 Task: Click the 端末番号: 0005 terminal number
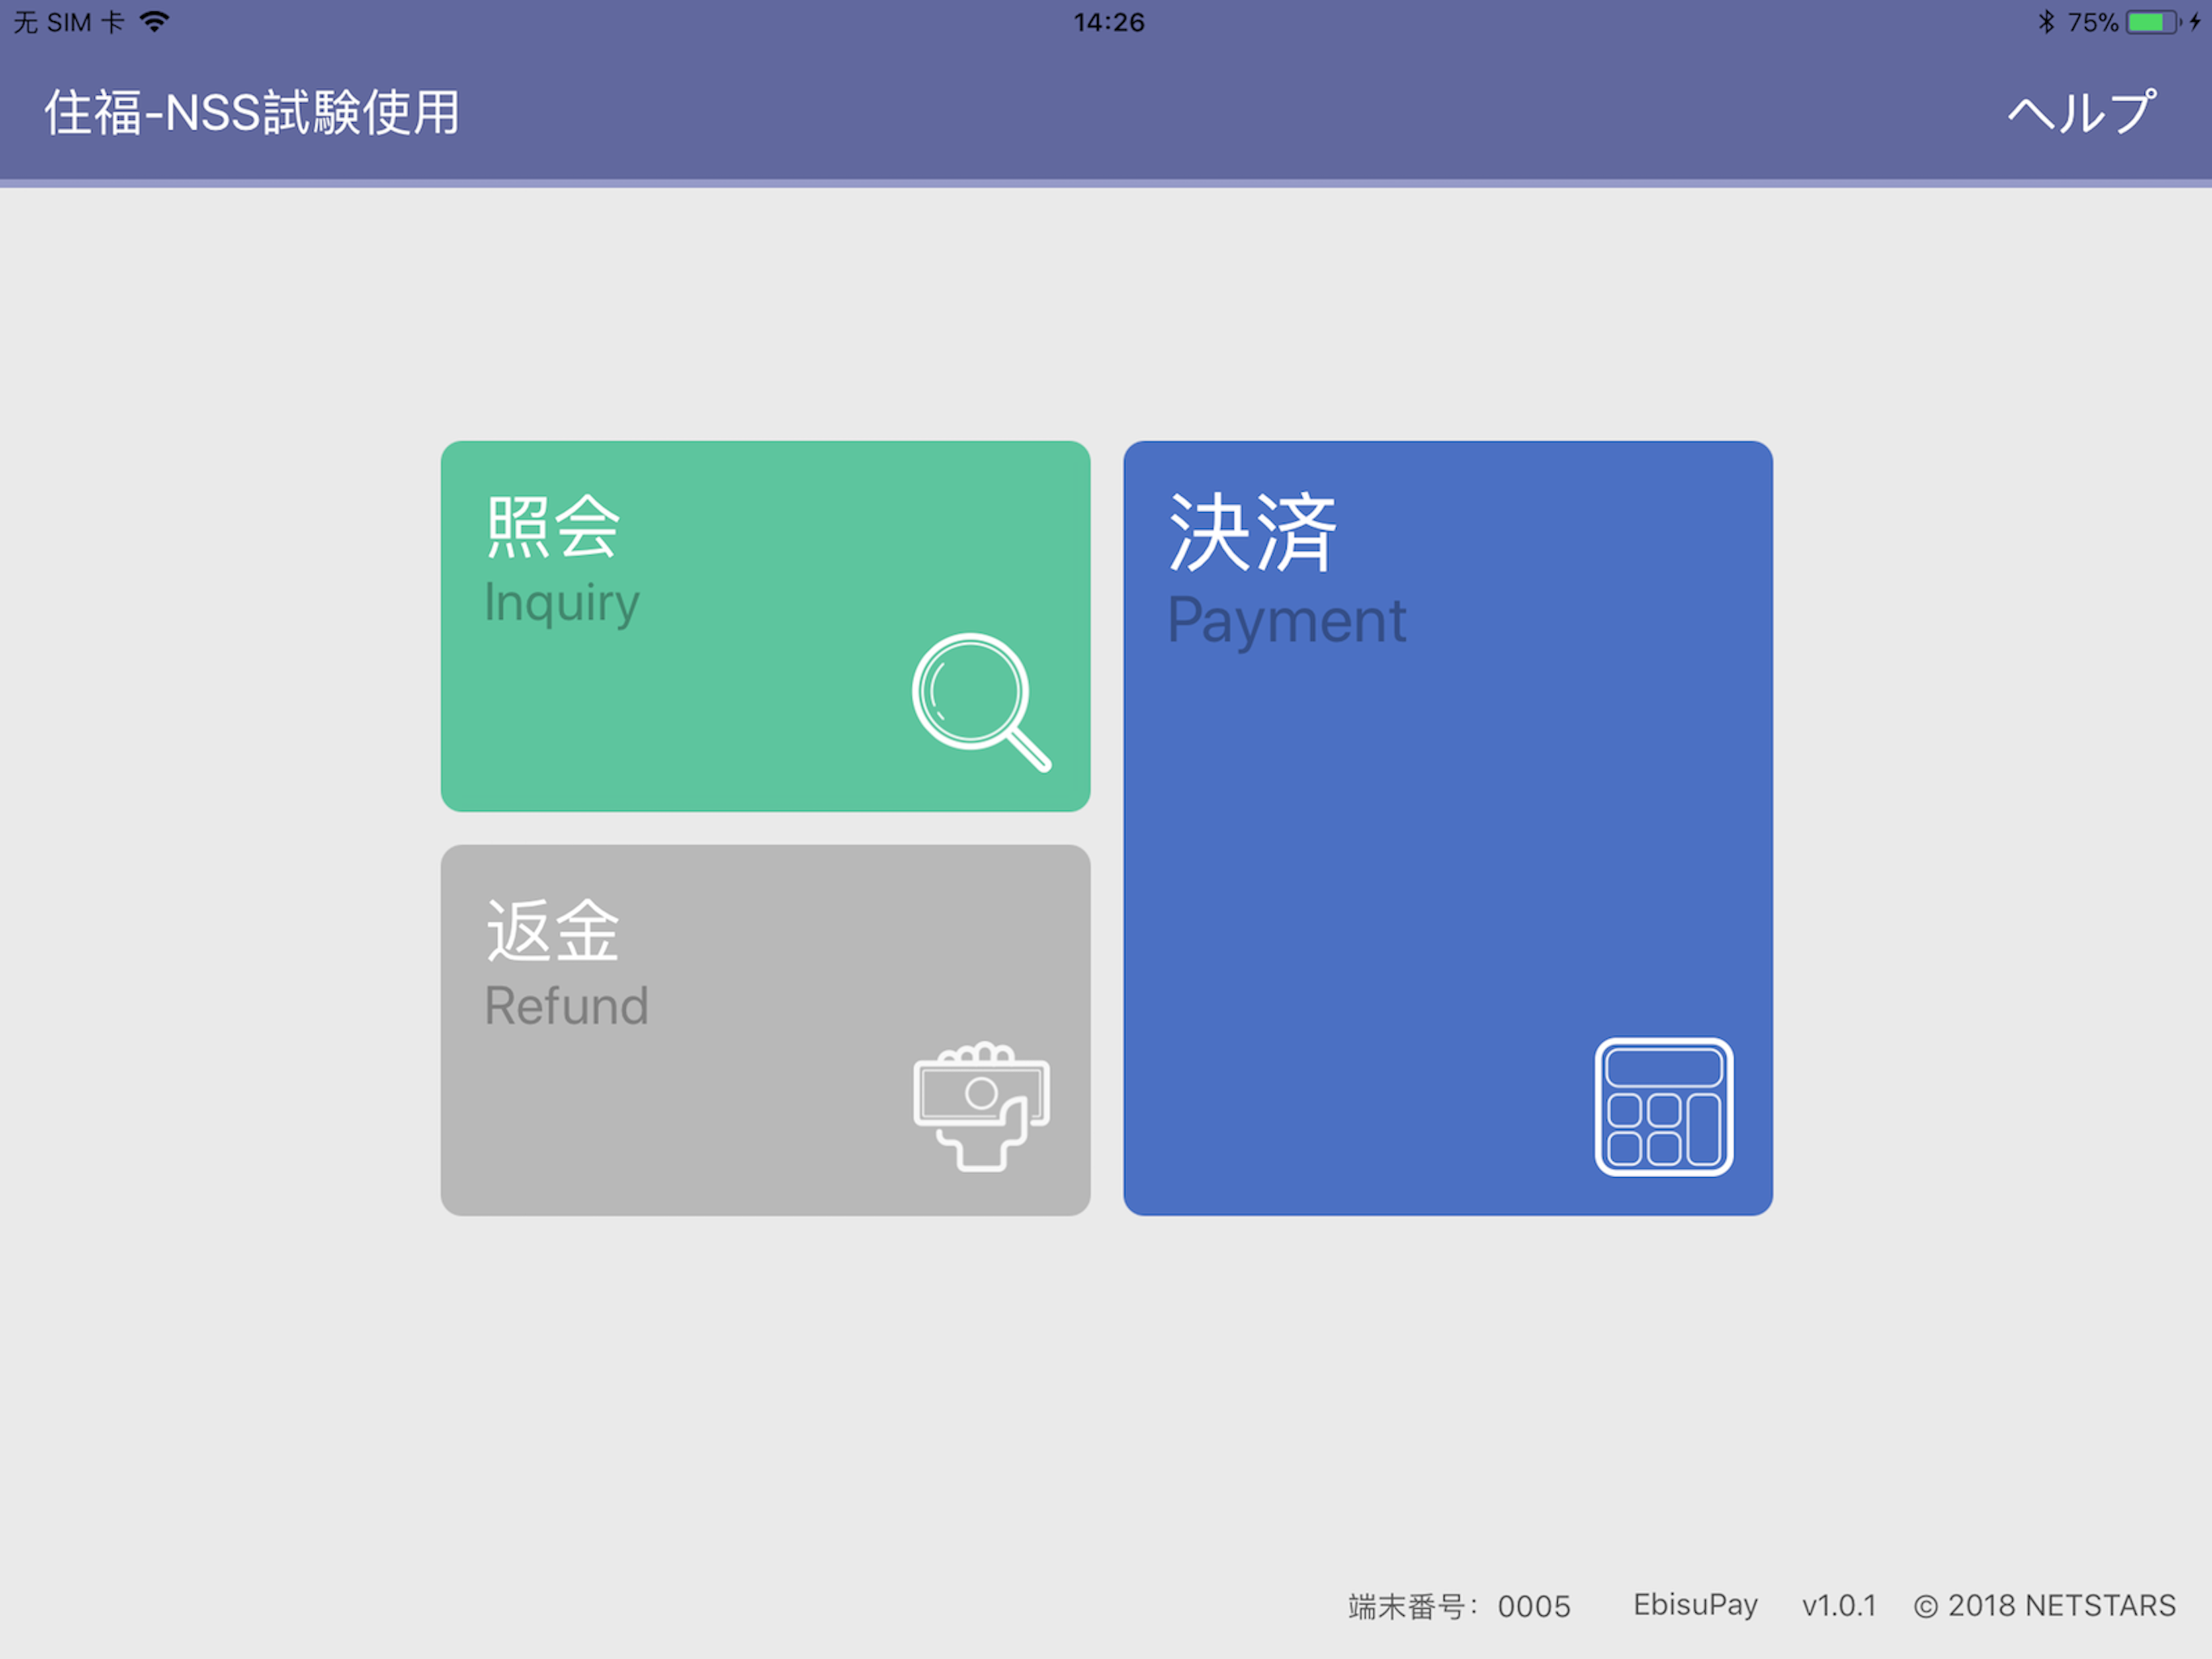point(1459,1606)
